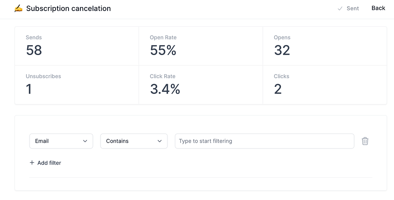394x200 pixels.
Task: Click the plus icon next to Add filter
Action: click(32, 163)
